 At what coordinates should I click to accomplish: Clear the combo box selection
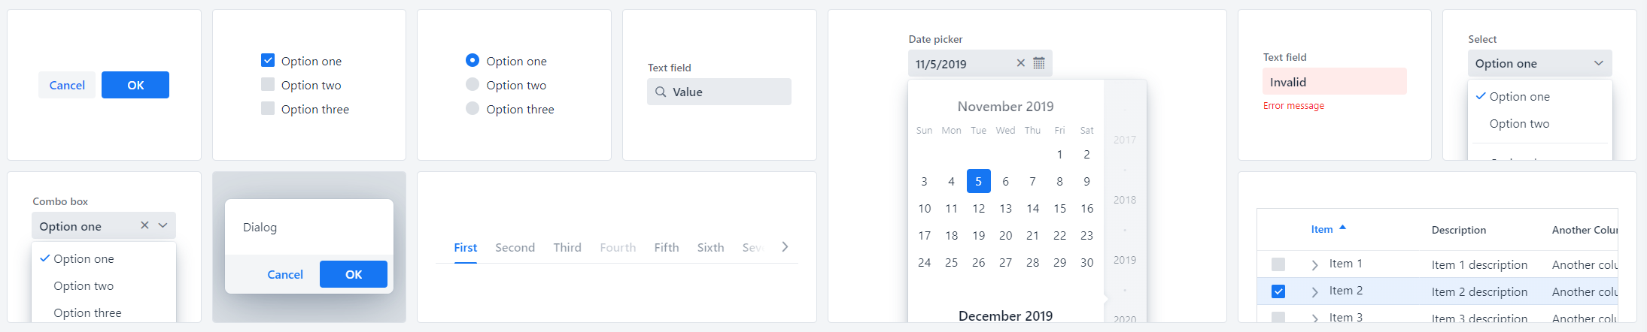144,225
